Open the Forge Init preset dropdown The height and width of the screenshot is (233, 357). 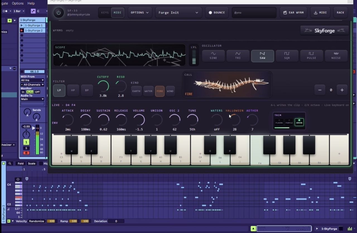tap(178, 13)
